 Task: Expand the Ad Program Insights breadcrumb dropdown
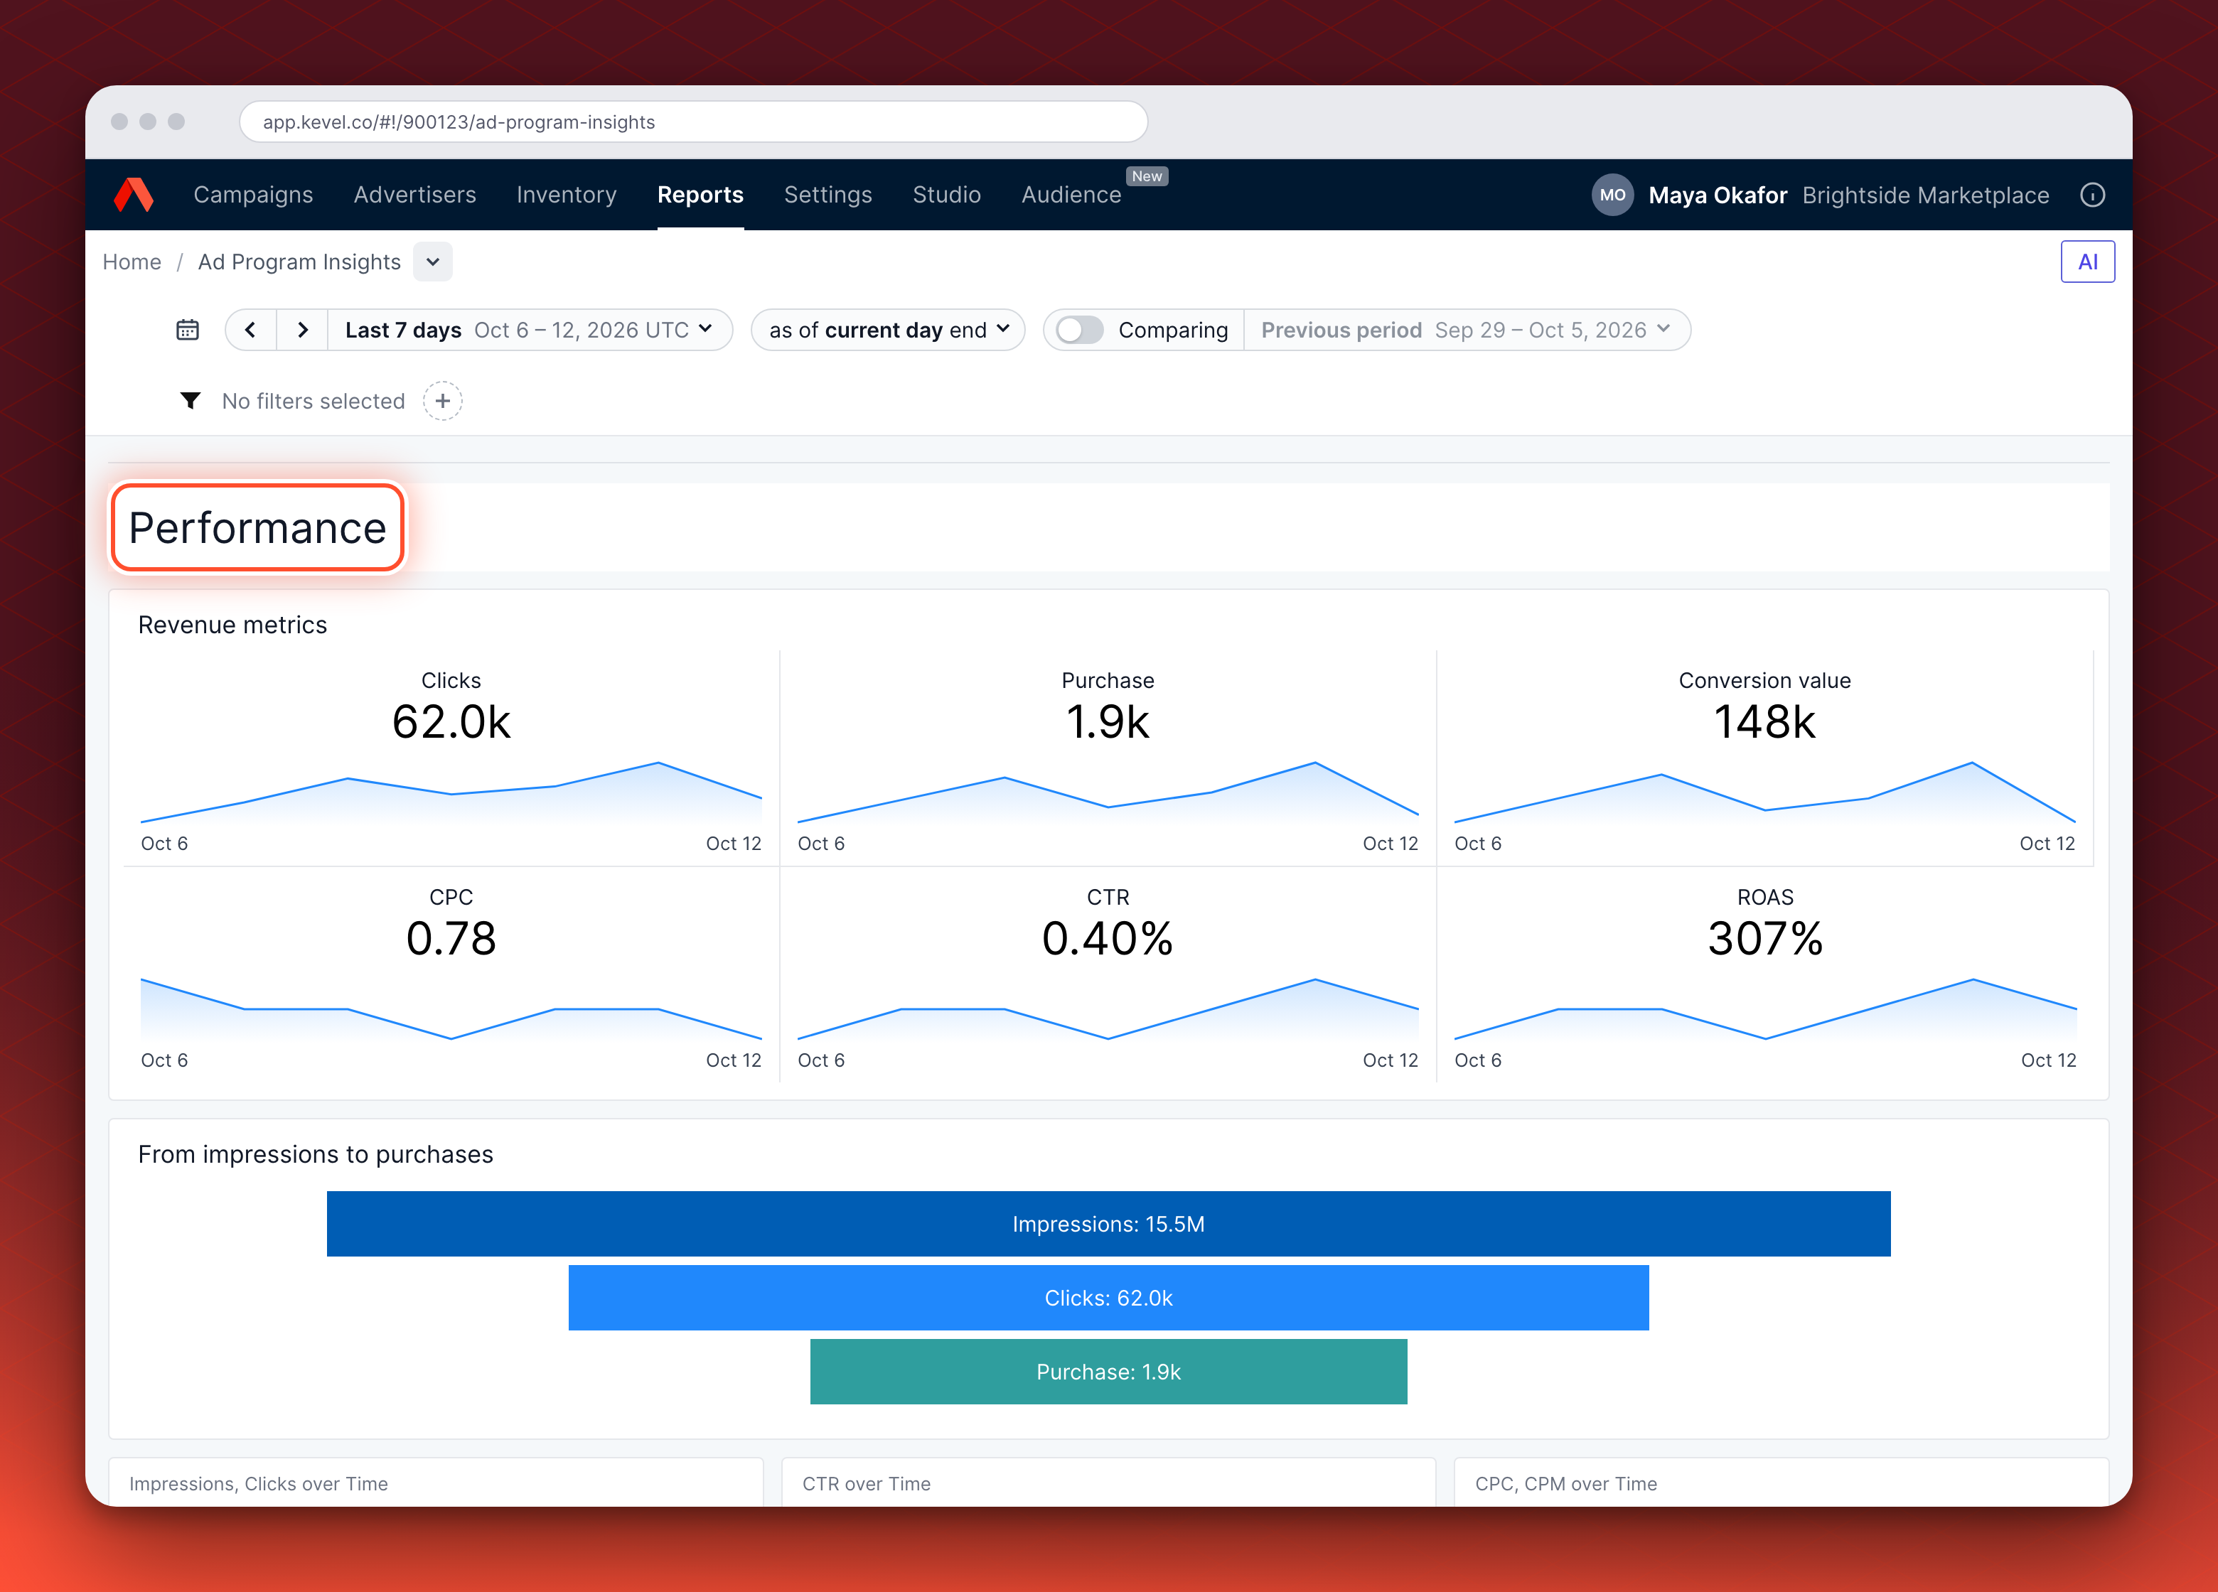[432, 262]
